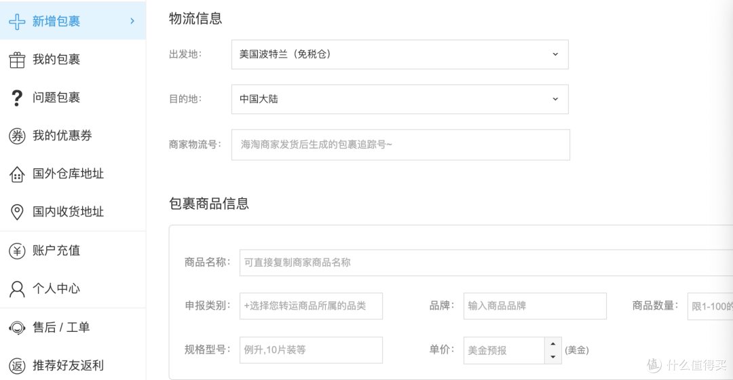Click the house icon beside 国外仓库地址
The width and height of the screenshot is (733, 380).
click(x=17, y=174)
